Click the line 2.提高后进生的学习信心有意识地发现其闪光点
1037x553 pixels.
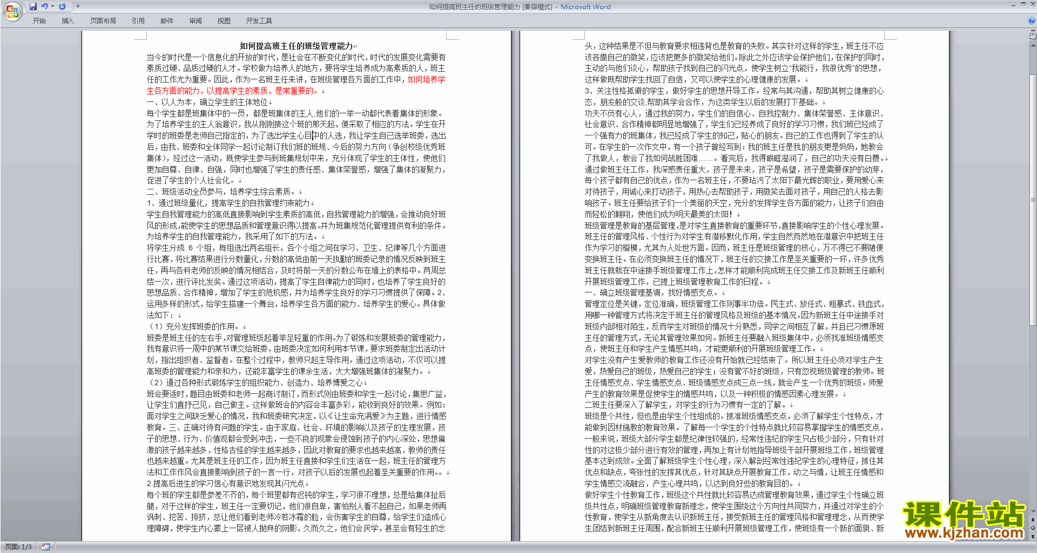[226, 483]
